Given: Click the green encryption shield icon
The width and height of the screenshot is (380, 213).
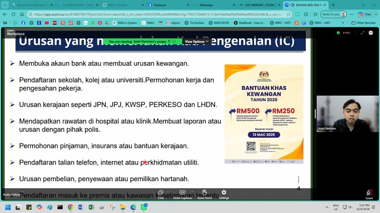Looking at the screenshot, I should click(338, 33).
